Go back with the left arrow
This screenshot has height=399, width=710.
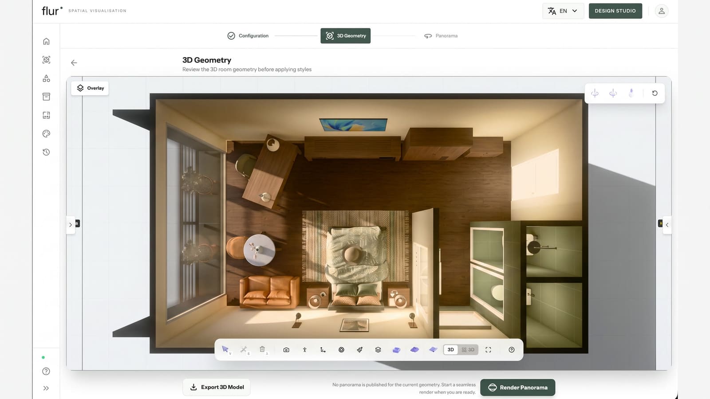pyautogui.click(x=74, y=63)
